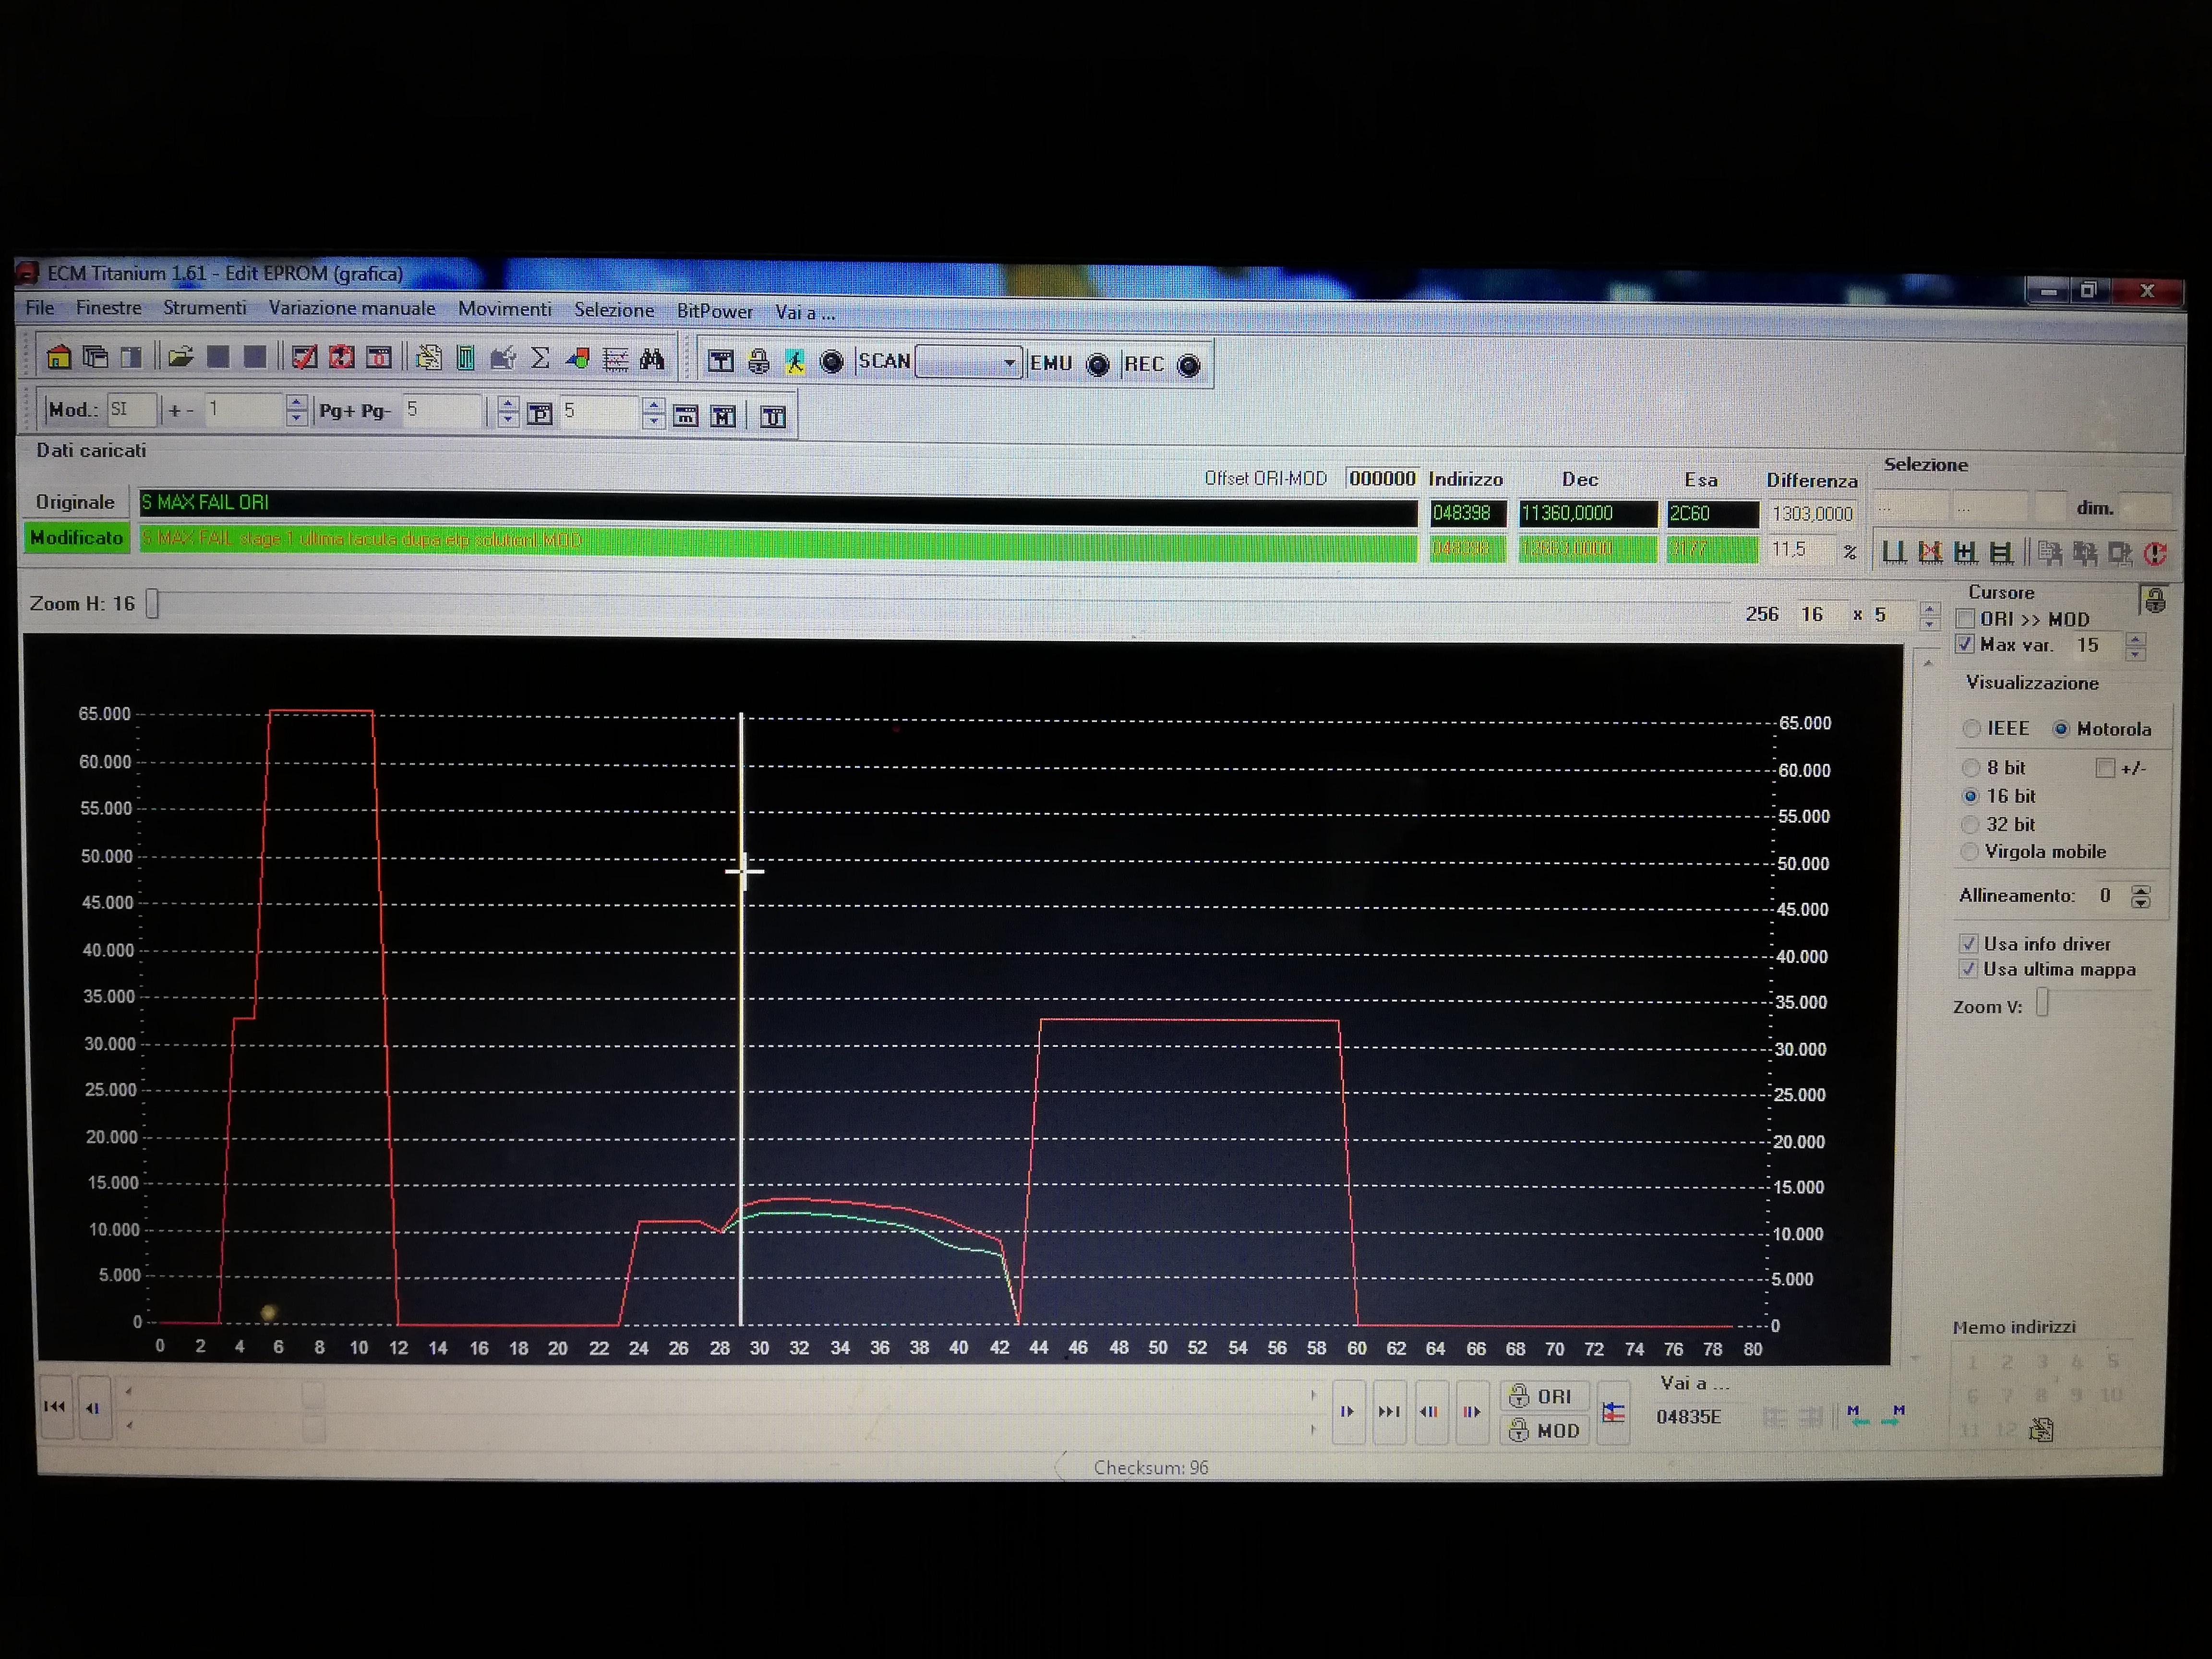Image resolution: width=2212 pixels, height=1659 pixels.
Task: Click the padlock icon beside Cursore
Action: pos(2155,600)
